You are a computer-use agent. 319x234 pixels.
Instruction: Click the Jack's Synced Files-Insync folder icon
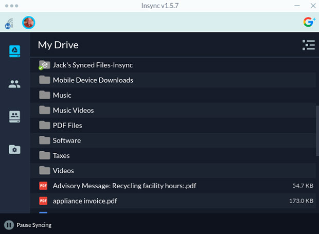44,65
